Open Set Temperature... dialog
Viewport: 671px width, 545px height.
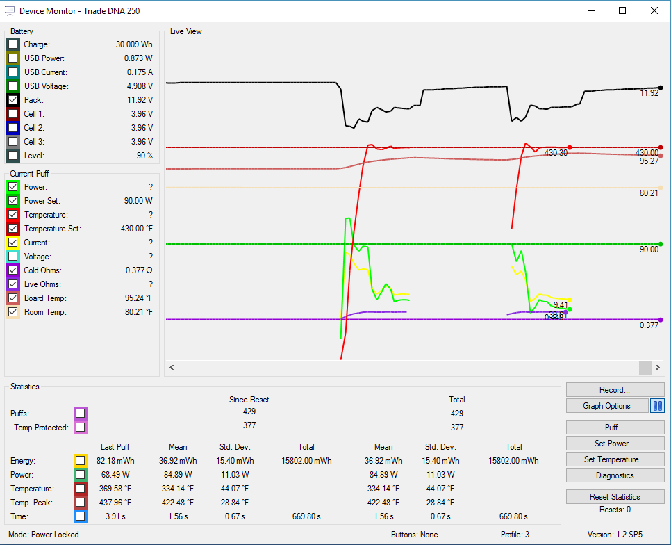pyautogui.click(x=615, y=459)
